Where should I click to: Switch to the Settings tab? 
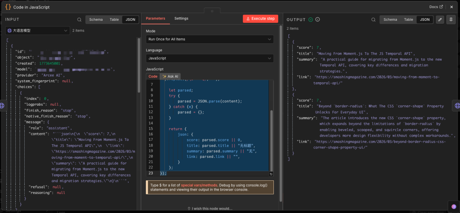(181, 19)
